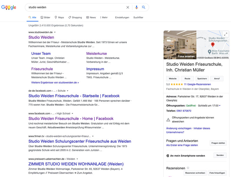This screenshot has height=177, width=231.
Task: Click Fachschule in Weiden in der Oberpfalz text
Action: coord(192,89)
